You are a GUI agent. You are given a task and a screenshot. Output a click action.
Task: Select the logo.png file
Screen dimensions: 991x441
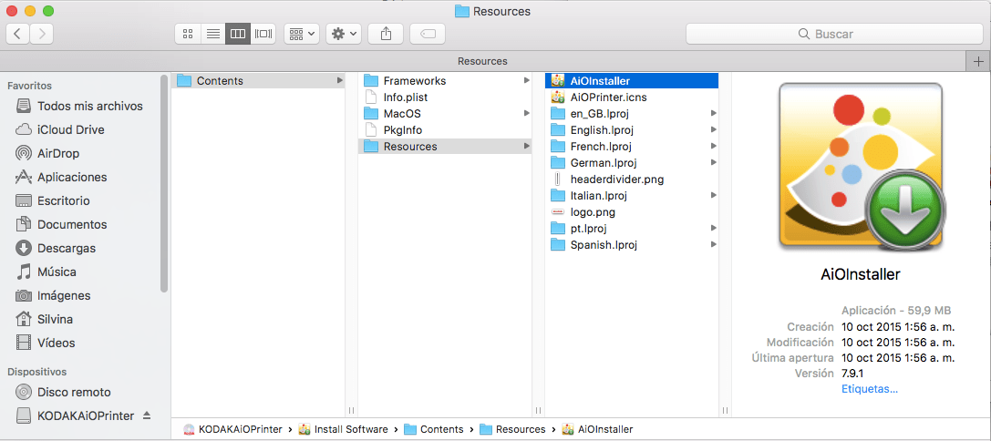click(x=632, y=212)
